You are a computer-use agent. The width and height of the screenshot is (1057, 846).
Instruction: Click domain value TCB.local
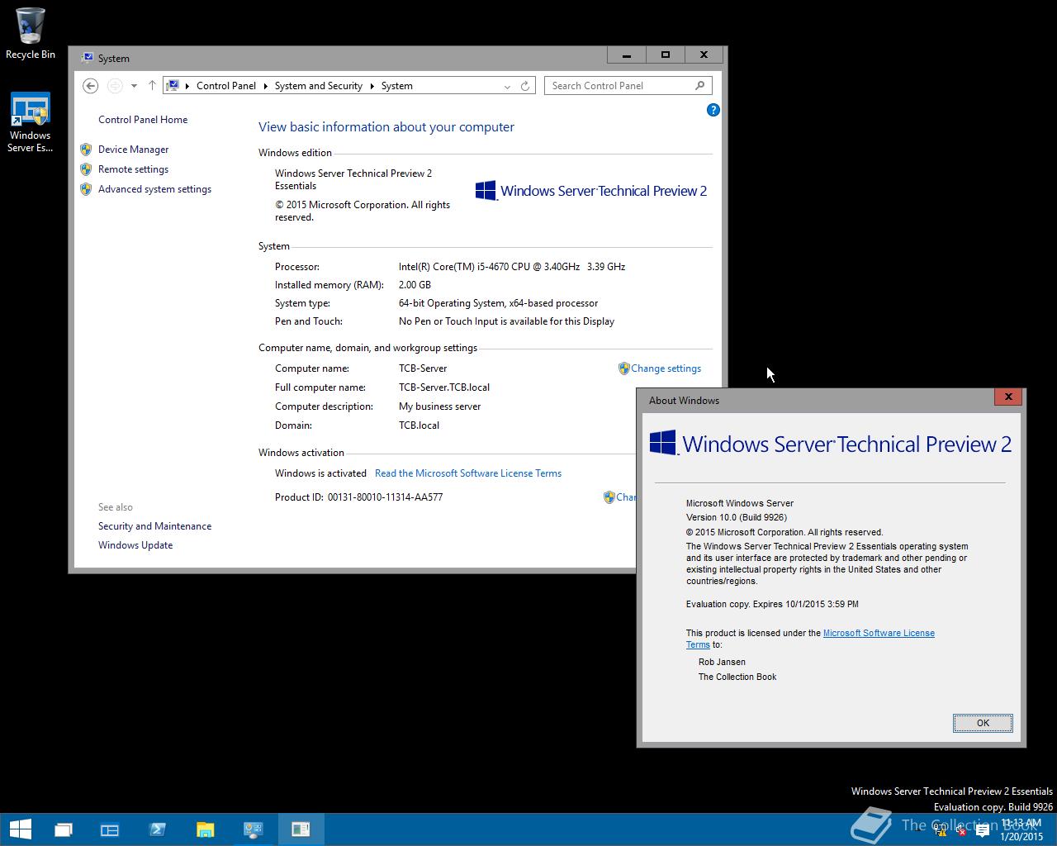[419, 425]
